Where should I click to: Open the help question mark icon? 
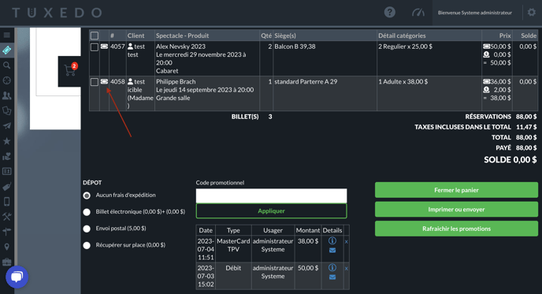(x=389, y=13)
